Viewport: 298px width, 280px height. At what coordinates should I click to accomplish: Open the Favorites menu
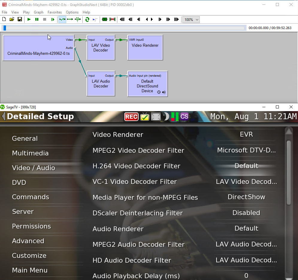(x=55, y=12)
